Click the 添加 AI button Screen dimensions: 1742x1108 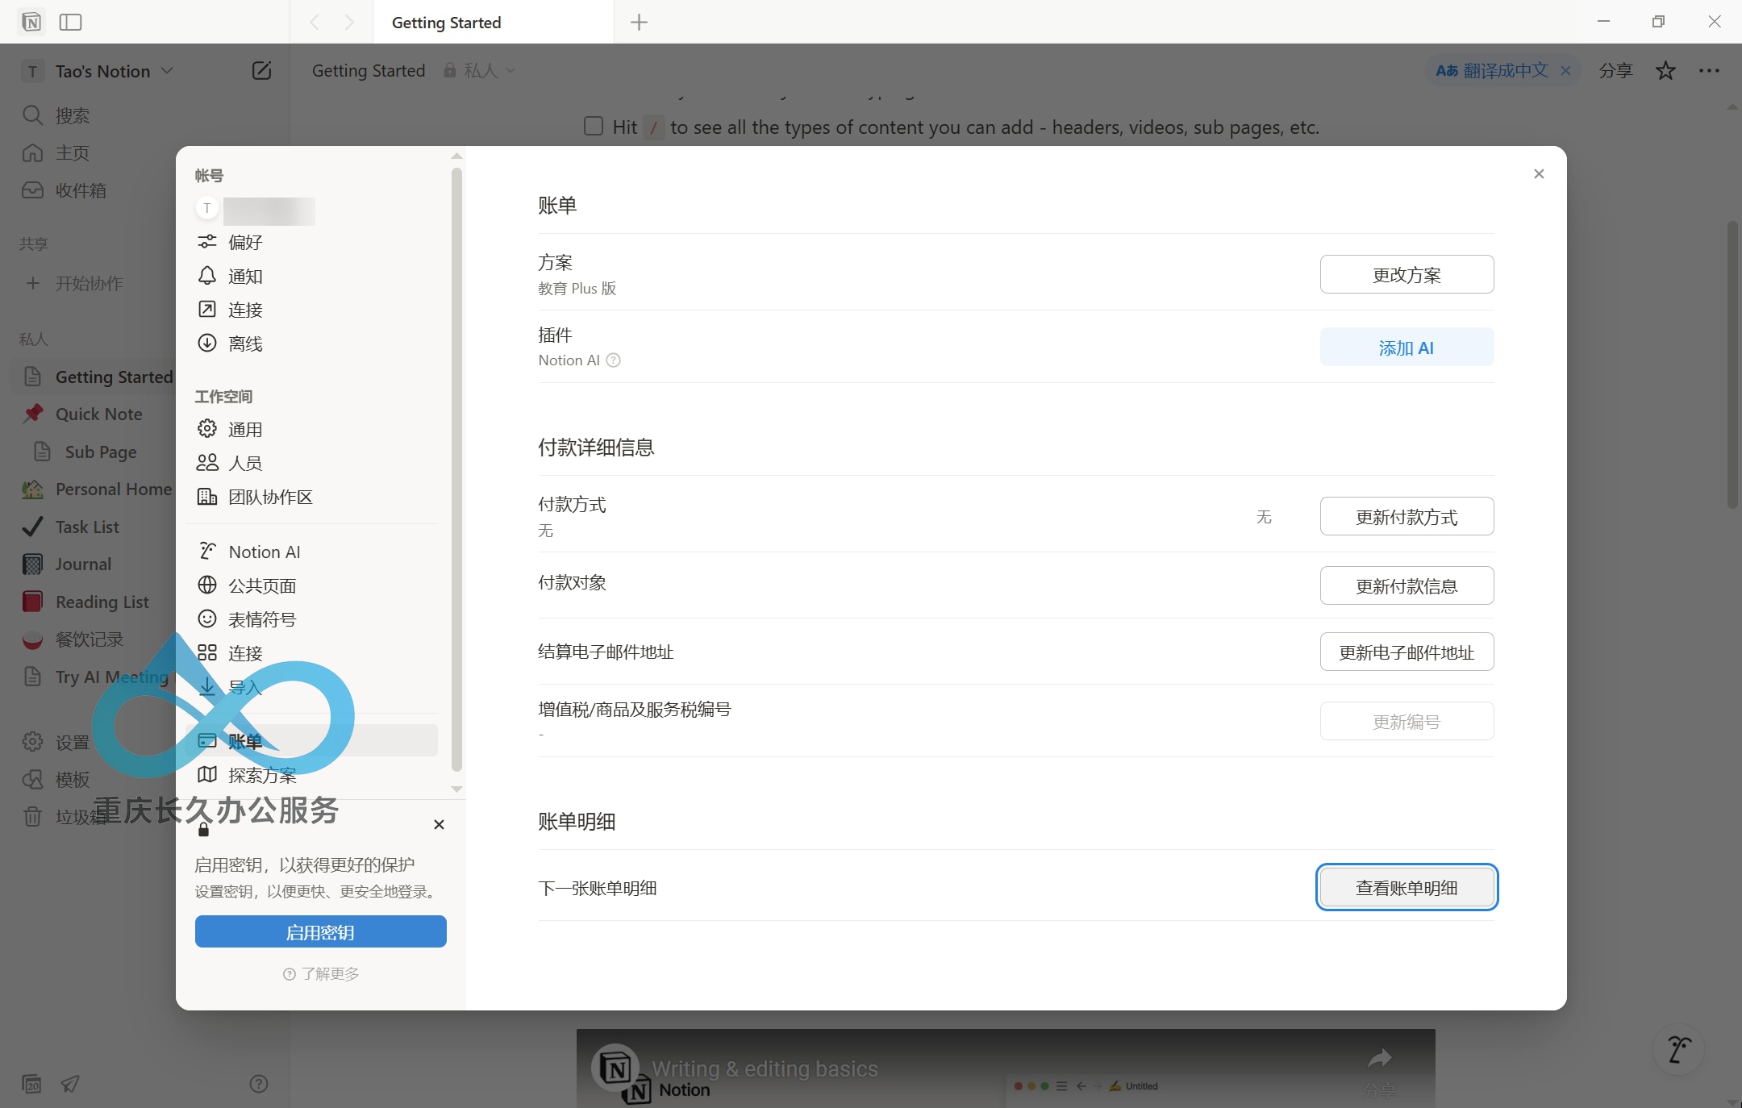pyautogui.click(x=1407, y=348)
